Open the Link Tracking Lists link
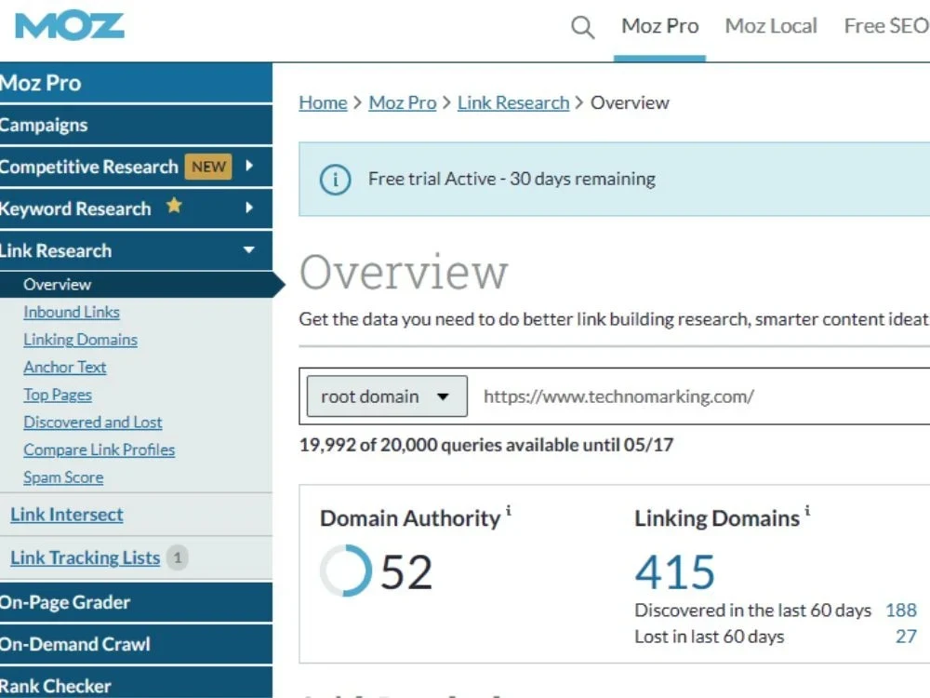Screen dimensions: 930x698 pos(86,557)
